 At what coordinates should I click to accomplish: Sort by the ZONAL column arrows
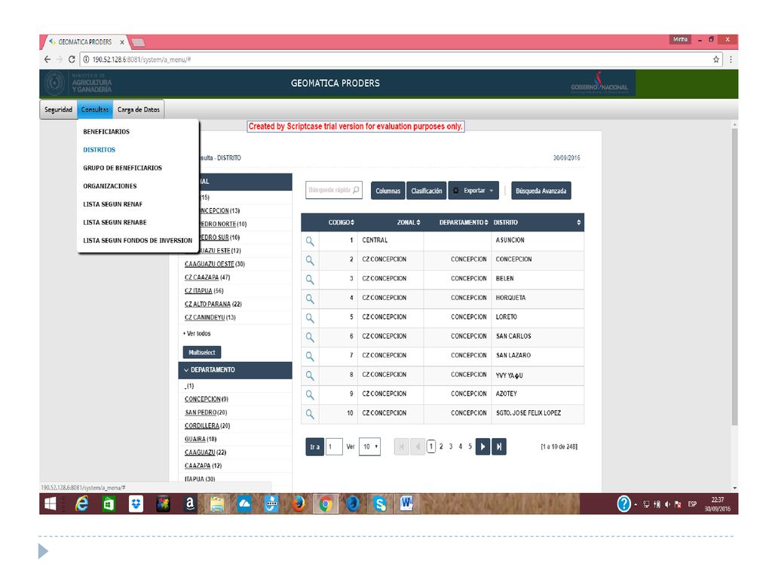[x=418, y=222]
